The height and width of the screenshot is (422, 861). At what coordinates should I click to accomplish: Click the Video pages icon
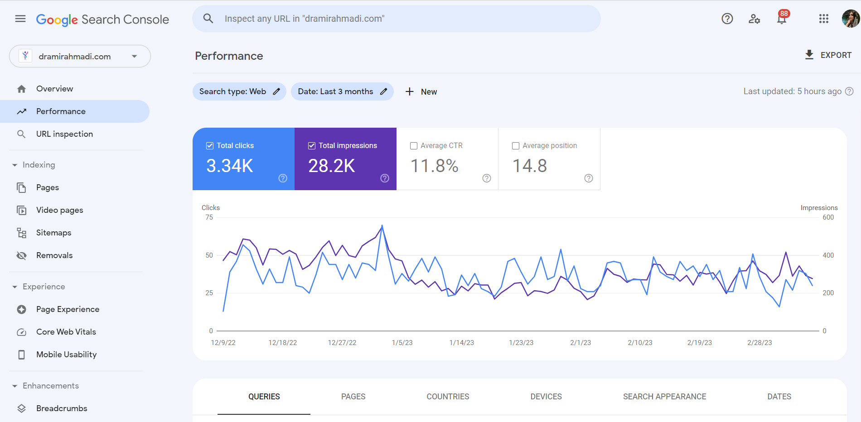(x=21, y=210)
